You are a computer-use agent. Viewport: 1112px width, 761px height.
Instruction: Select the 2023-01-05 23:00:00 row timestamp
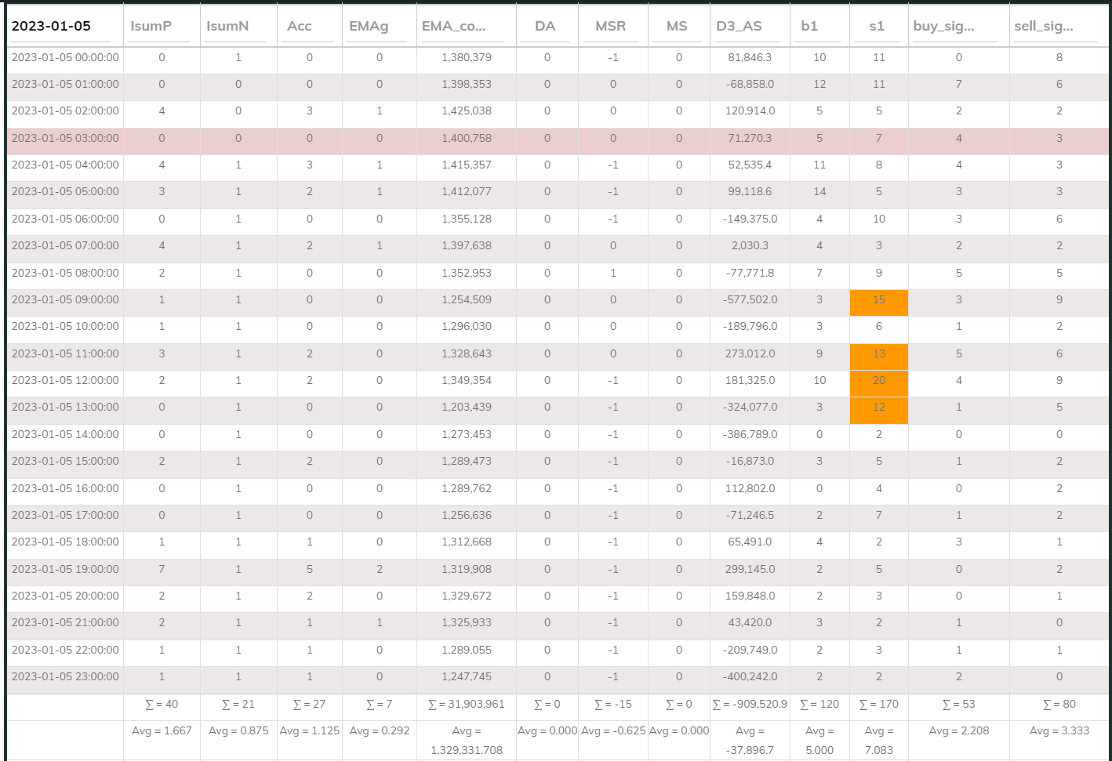pyautogui.click(x=65, y=676)
